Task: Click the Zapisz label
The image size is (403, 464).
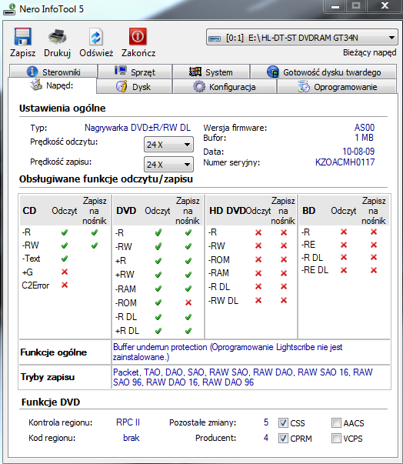Action: click(23, 53)
